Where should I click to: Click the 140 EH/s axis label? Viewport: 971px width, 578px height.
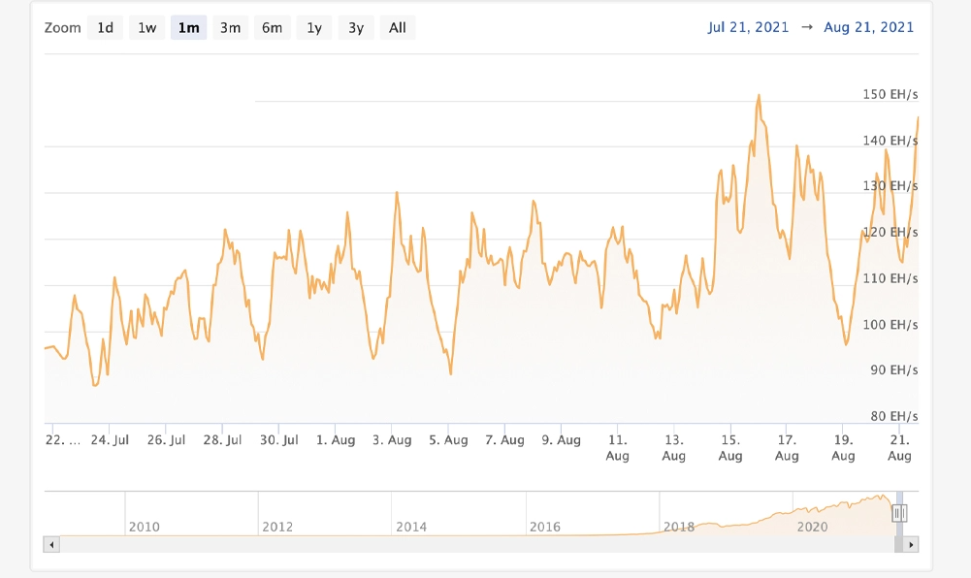(890, 141)
